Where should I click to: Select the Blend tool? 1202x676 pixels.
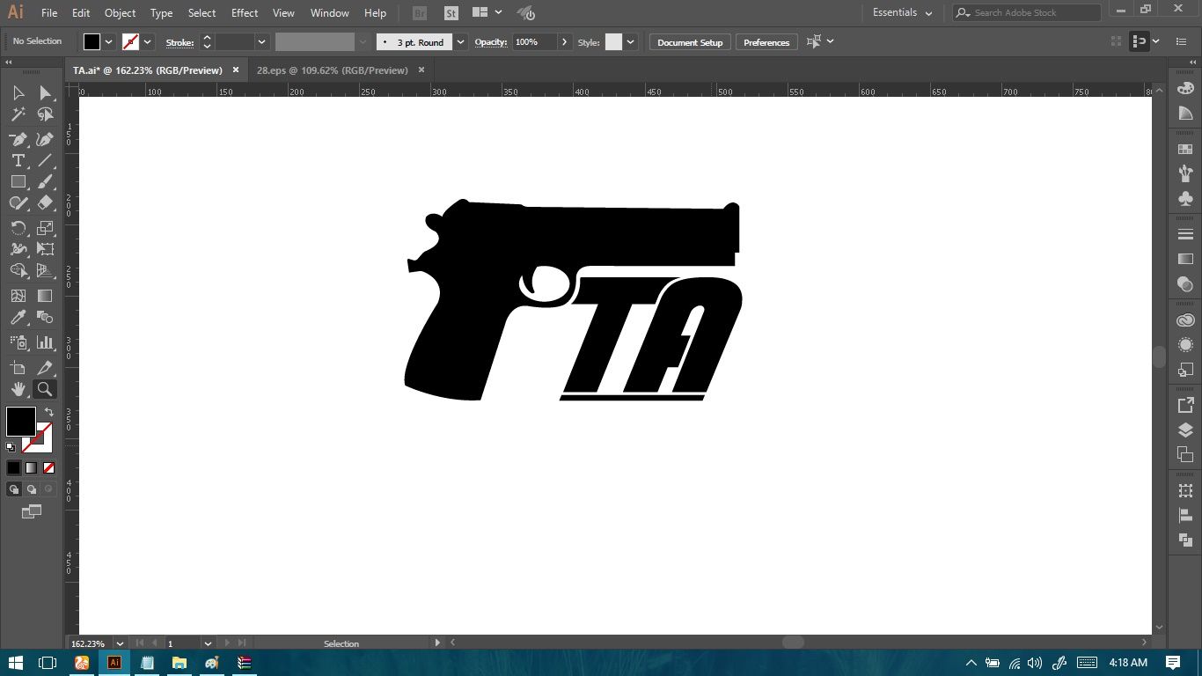[45, 318]
